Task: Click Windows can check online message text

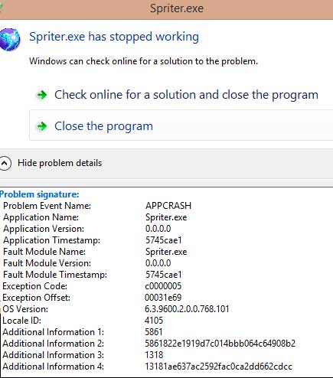Action: click(143, 61)
